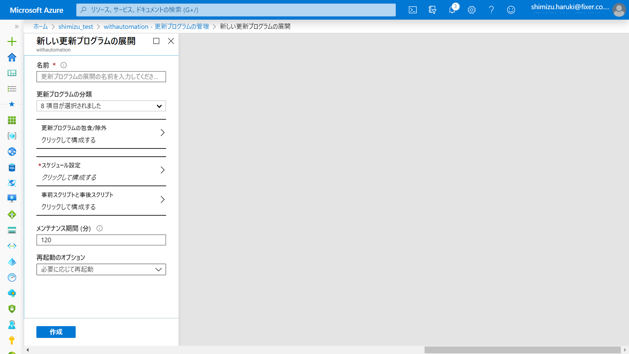This screenshot has height=354, width=629.
Task: Click the horizontal scrollbar at the bottom
Action: (522, 350)
